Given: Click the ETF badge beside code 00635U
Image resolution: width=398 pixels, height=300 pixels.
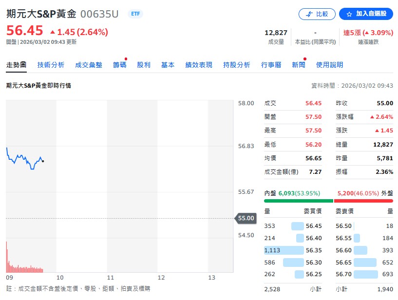Looking at the screenshot, I should coord(135,14).
